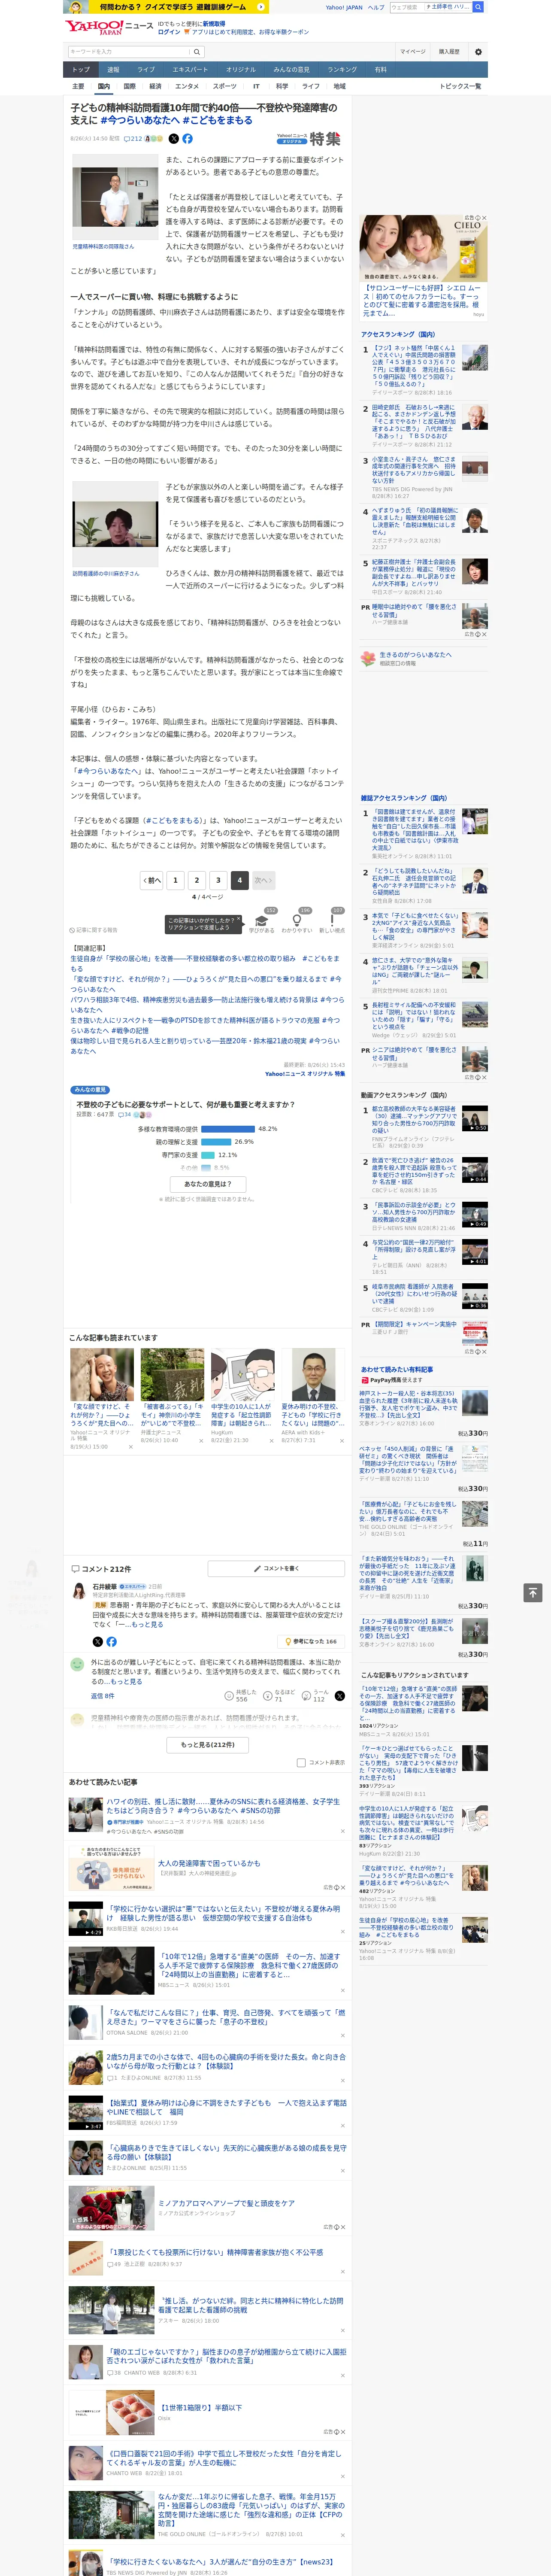The width and height of the screenshot is (551, 2576).
Task: Click the ヘルプ link at top
Action: tap(376, 7)
